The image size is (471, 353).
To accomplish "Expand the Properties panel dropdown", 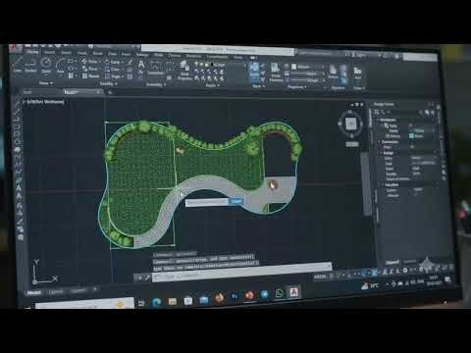I will tap(296, 87).
